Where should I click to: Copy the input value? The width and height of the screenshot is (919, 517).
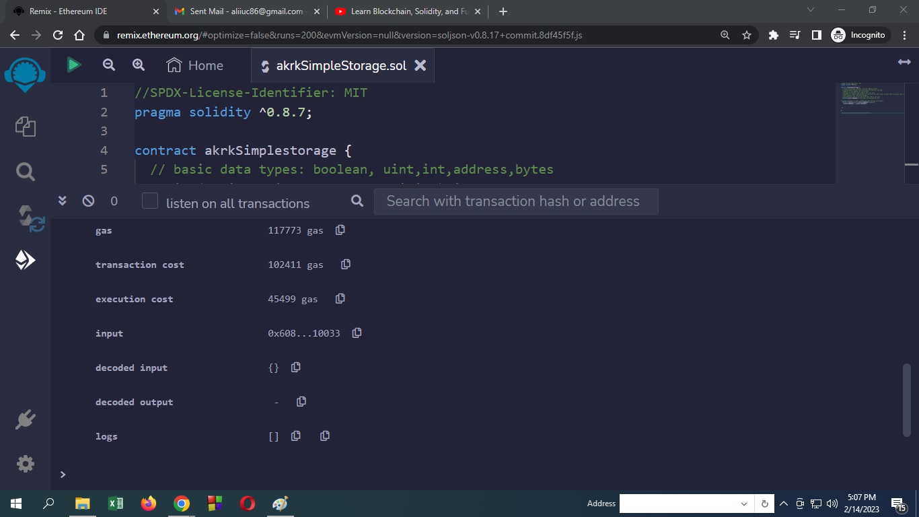(357, 333)
